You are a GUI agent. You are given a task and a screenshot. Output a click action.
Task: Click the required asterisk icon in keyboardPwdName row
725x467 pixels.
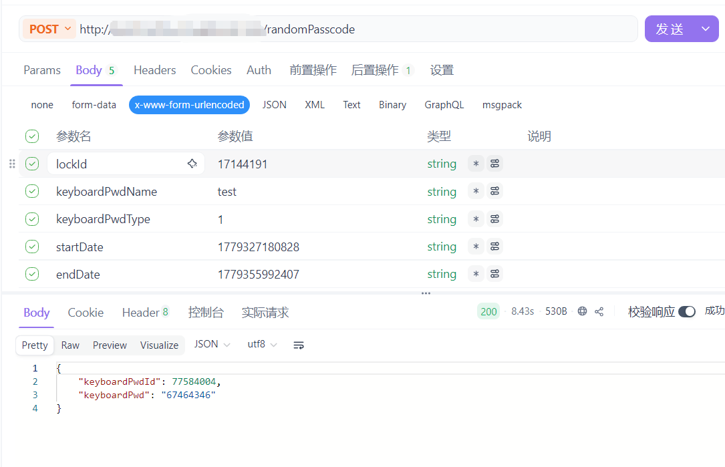point(476,191)
